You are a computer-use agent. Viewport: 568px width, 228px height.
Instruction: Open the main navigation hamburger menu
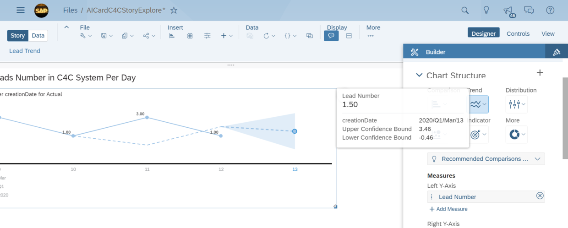[21, 10]
